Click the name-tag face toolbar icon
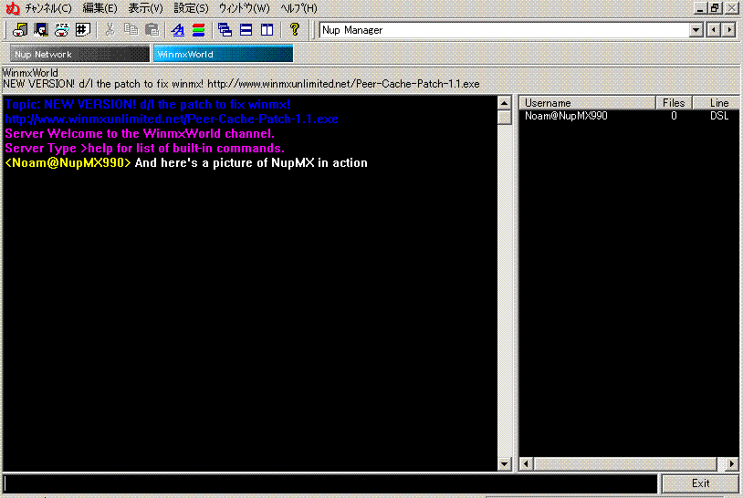 [x=61, y=30]
